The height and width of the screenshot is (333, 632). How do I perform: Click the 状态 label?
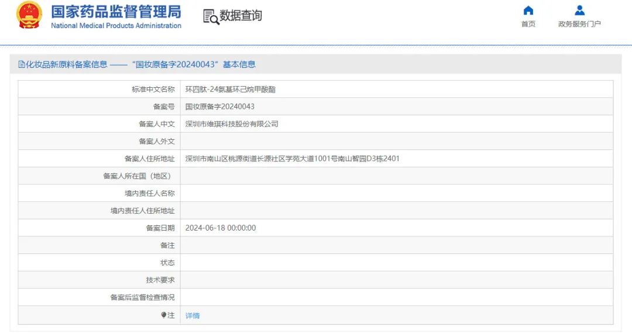tap(168, 263)
